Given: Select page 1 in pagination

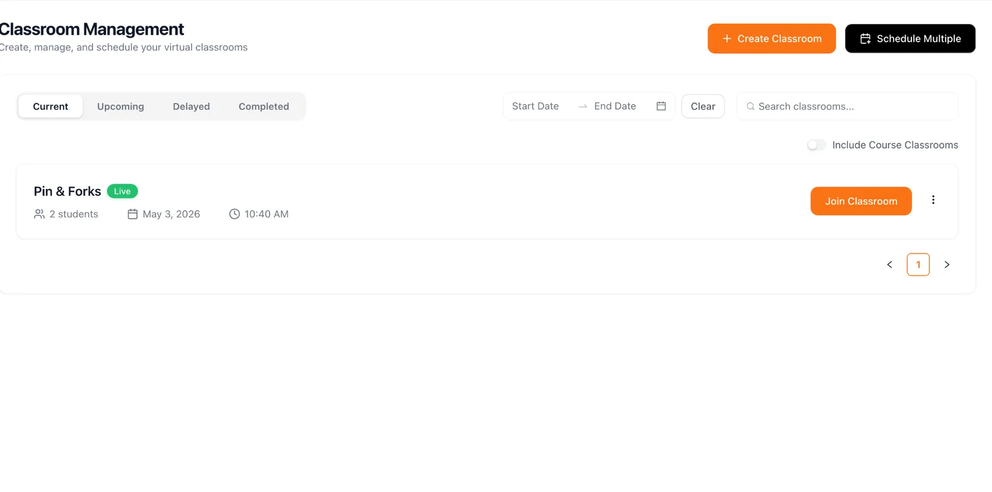Looking at the screenshot, I should 918,264.
